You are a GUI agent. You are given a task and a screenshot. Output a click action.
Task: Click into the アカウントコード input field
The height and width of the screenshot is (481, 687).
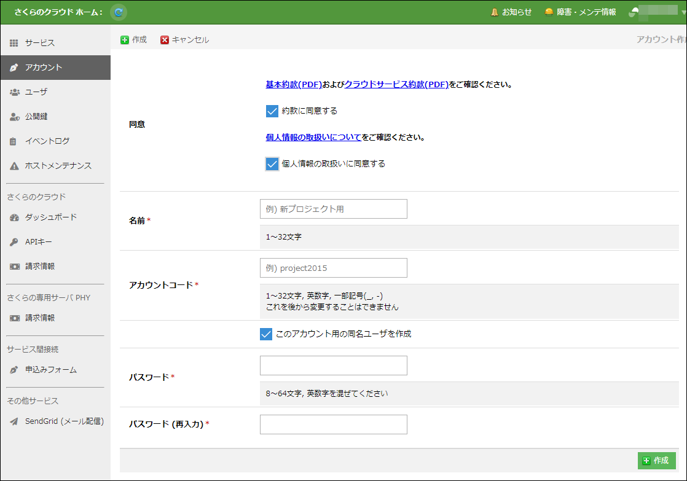(333, 268)
